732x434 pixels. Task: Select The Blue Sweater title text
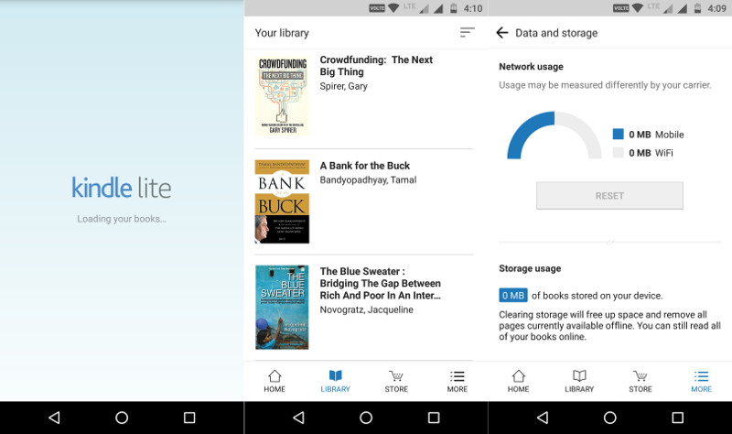pos(380,283)
